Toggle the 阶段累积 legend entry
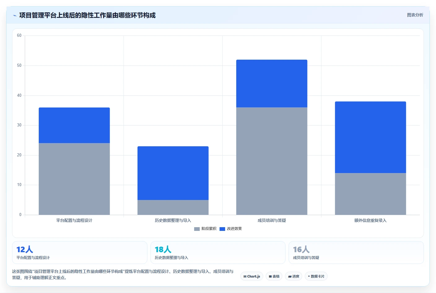Viewport: 436px width, 293px height. [x=205, y=229]
